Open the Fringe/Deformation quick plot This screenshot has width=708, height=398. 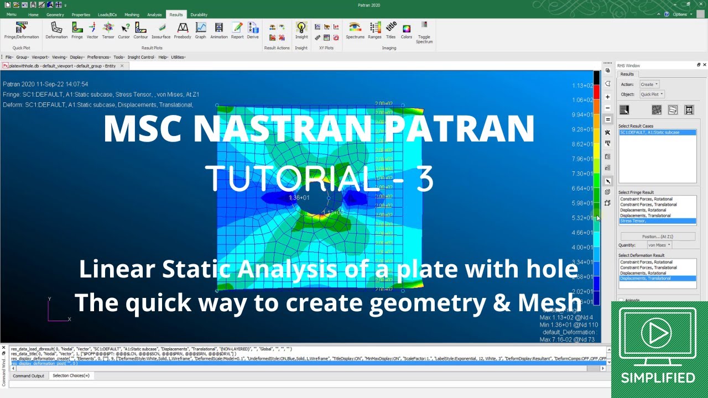22,31
